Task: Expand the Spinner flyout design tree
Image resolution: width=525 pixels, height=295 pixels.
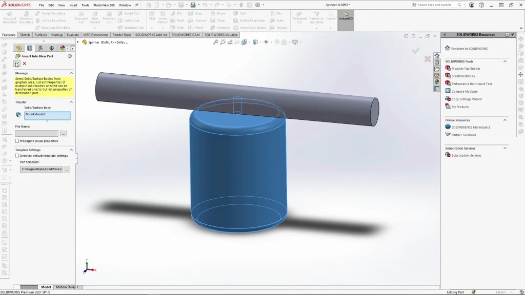Action: (78, 42)
